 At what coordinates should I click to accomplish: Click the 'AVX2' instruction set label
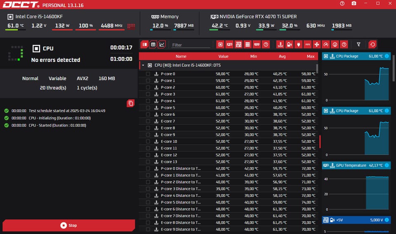82,78
